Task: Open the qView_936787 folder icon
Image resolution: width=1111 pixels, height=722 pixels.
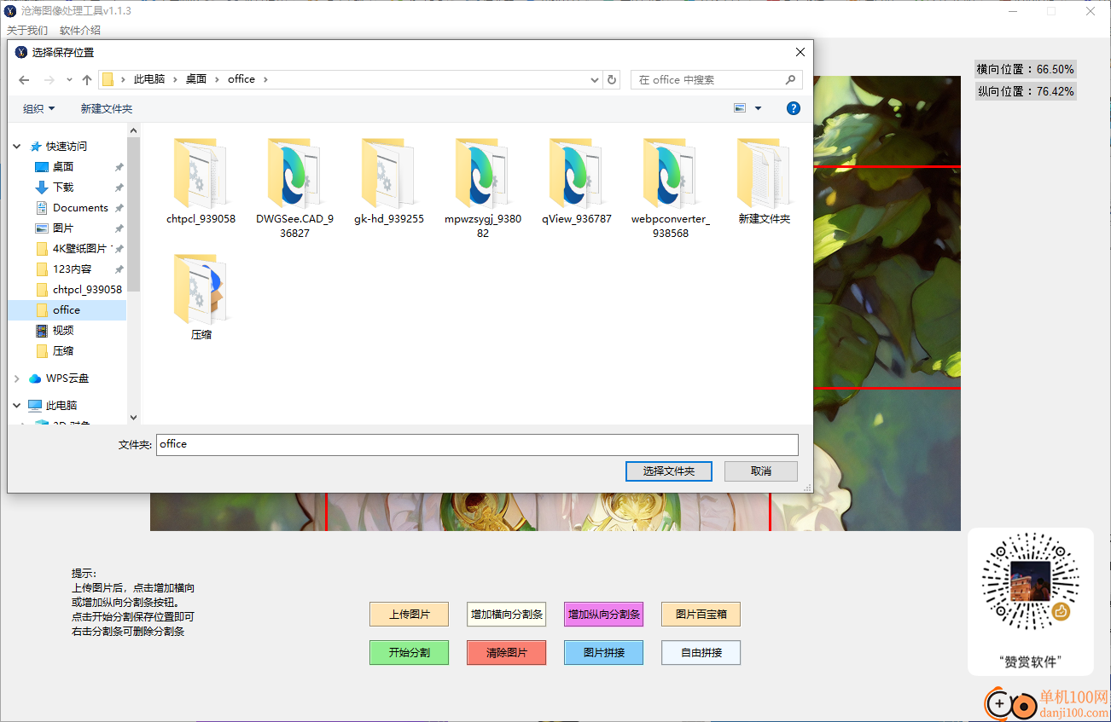Action: (x=576, y=174)
